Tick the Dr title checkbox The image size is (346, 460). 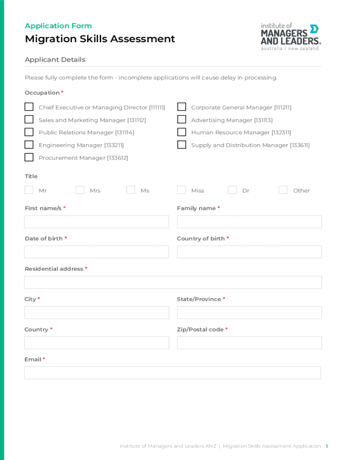[232, 190]
